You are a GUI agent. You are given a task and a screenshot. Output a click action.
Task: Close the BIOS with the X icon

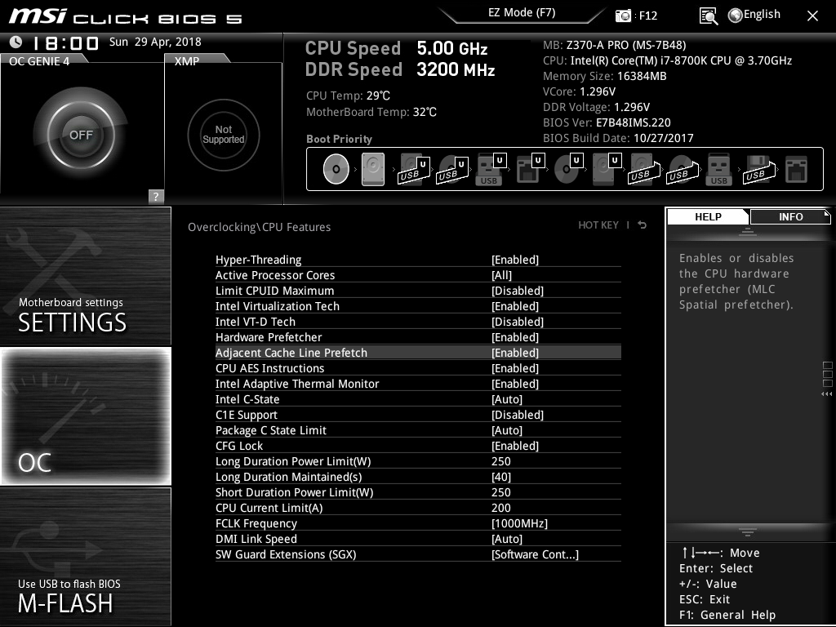click(812, 16)
